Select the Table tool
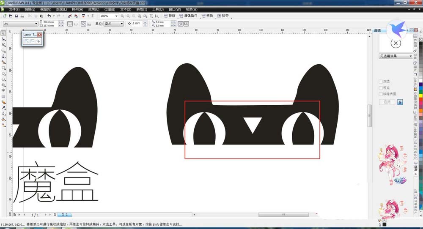This screenshot has width=423, height=229. click(x=3, y=96)
